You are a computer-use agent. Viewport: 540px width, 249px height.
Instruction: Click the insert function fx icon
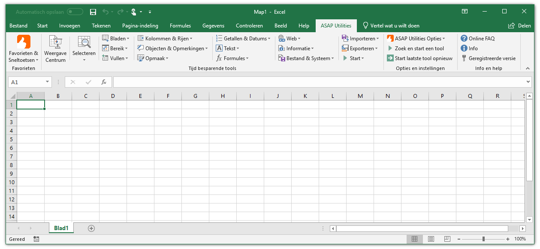point(103,82)
